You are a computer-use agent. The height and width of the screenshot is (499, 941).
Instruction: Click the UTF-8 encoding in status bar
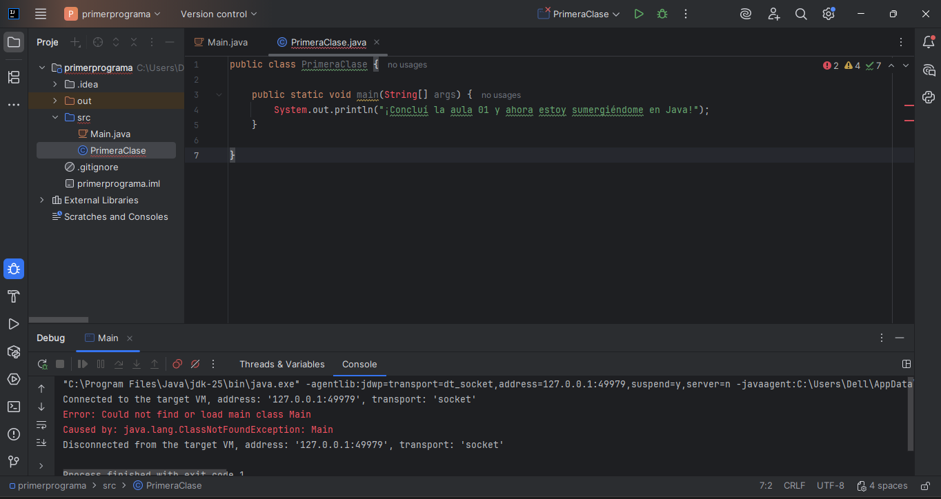point(830,485)
